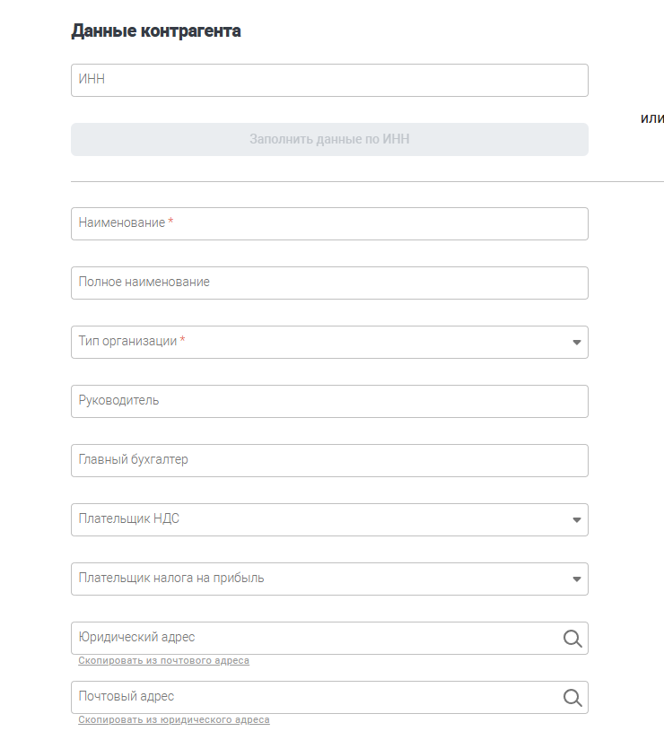Click the Скопировать из юридического адреса link
The width and height of the screenshot is (664, 740).
(173, 720)
